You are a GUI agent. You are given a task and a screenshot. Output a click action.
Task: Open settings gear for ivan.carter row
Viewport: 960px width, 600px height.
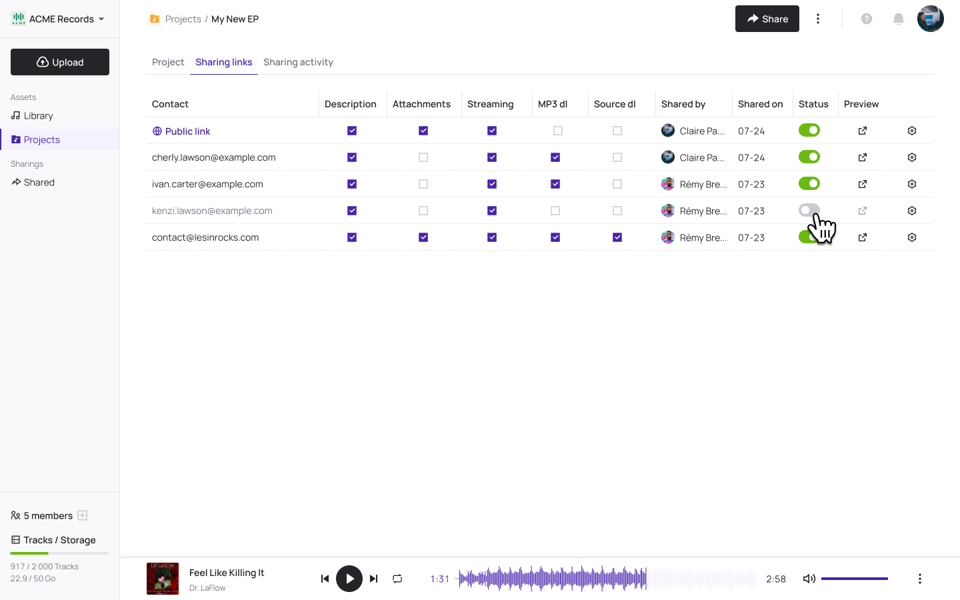[912, 184]
